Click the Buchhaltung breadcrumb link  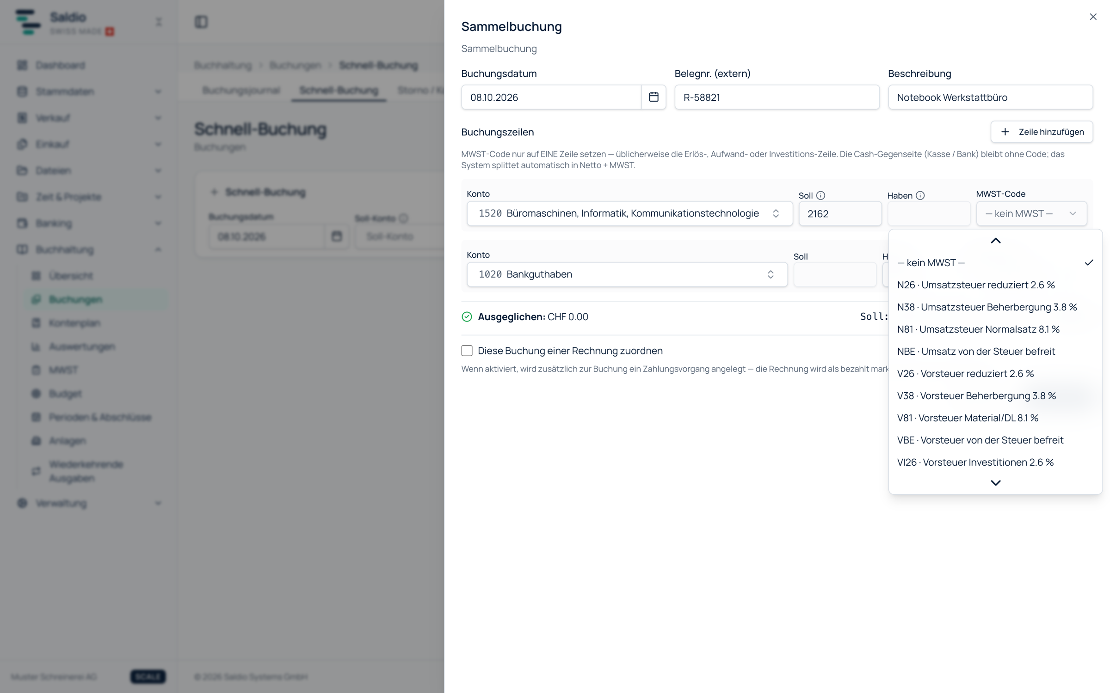223,65
